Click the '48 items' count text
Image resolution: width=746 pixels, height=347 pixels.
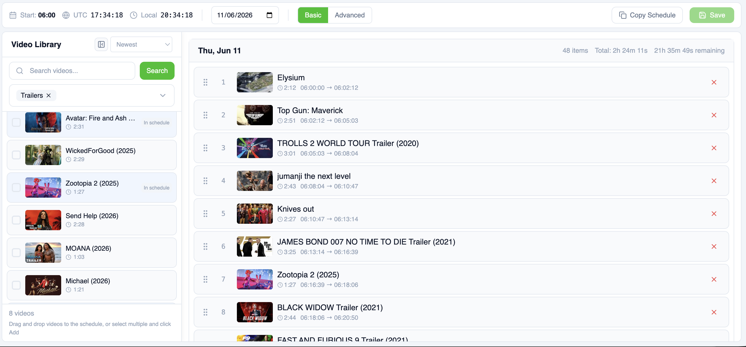click(575, 51)
